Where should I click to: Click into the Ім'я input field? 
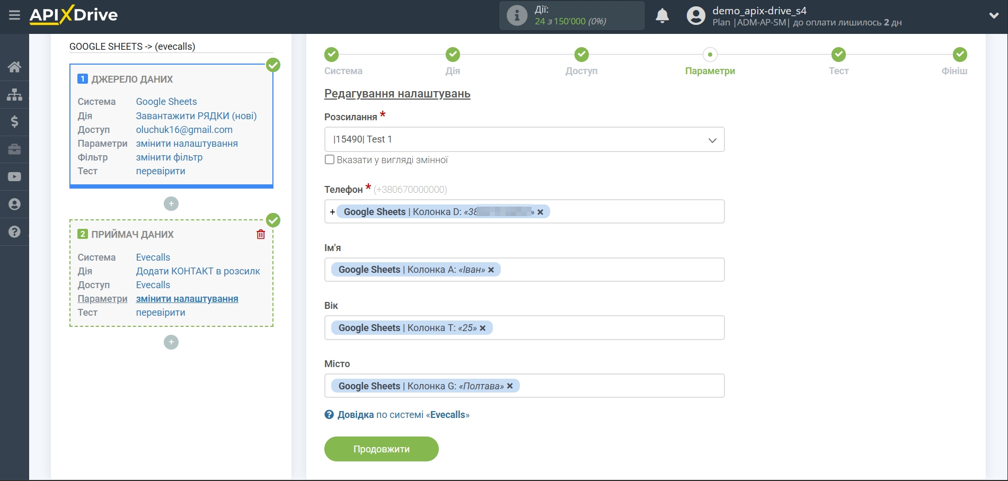point(524,270)
